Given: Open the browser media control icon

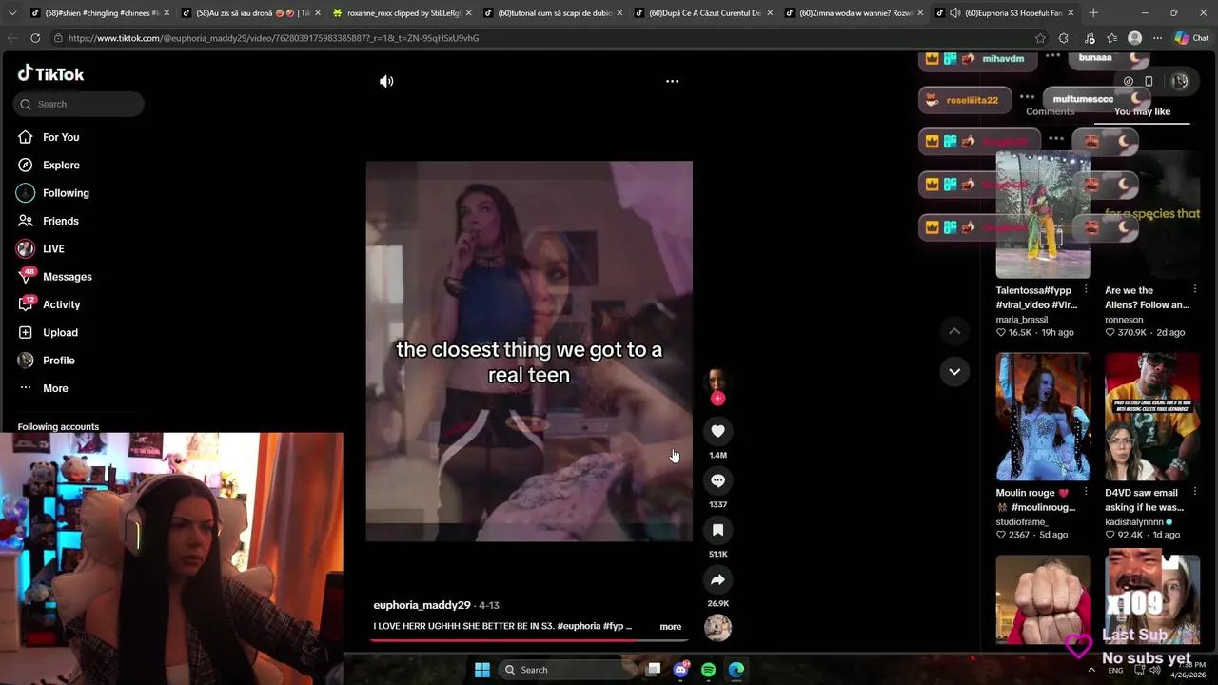Looking at the screenshot, I should 1089,38.
